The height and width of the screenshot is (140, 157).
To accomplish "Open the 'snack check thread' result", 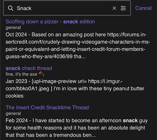I will pos(29,68).
